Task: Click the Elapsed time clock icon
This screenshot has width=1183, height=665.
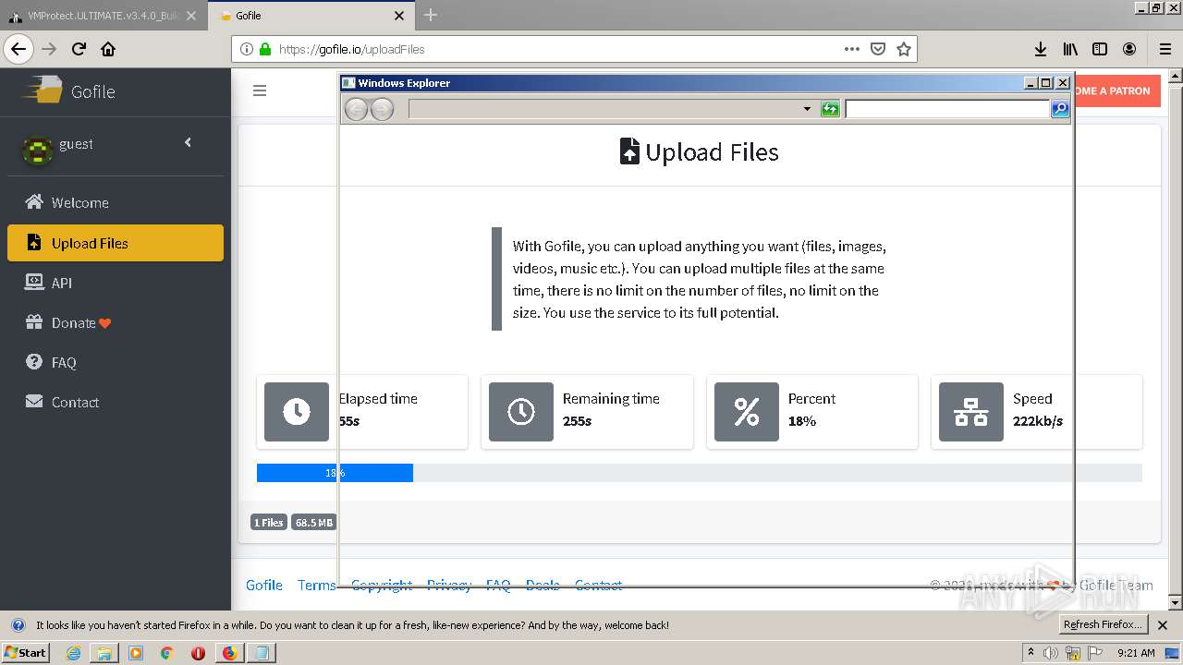Action: 297,412
